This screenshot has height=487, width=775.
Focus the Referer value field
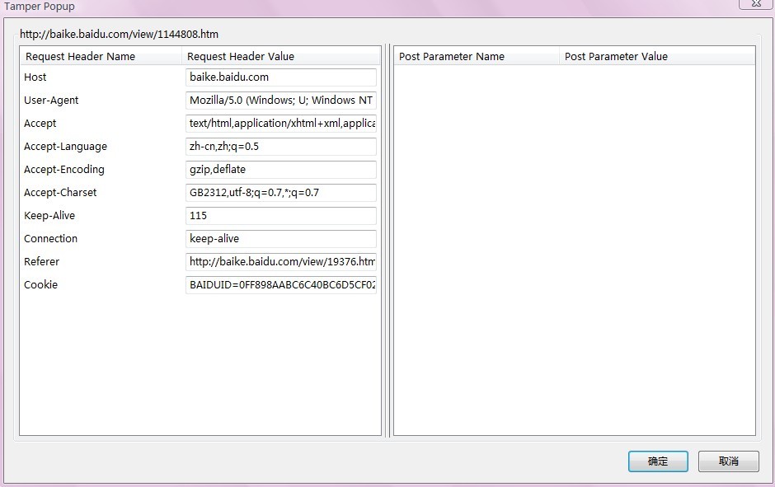tap(281, 262)
